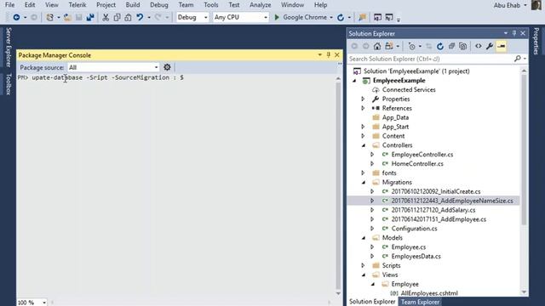The height and width of the screenshot is (306, 545).
Task: Open the Server Explorer side tab
Action: point(9,48)
